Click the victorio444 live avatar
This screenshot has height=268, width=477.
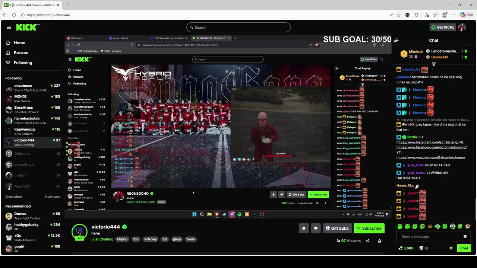pyautogui.click(x=79, y=232)
